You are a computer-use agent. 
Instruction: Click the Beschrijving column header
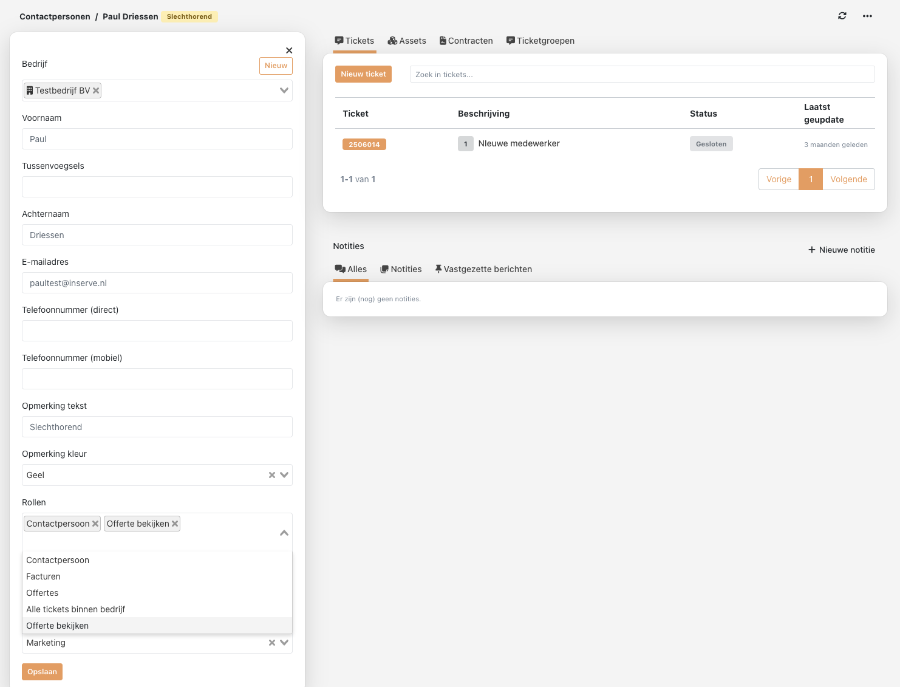coord(483,114)
